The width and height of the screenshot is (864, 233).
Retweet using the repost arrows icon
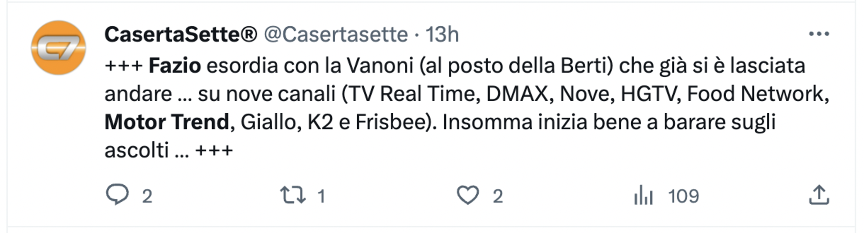coord(293,195)
